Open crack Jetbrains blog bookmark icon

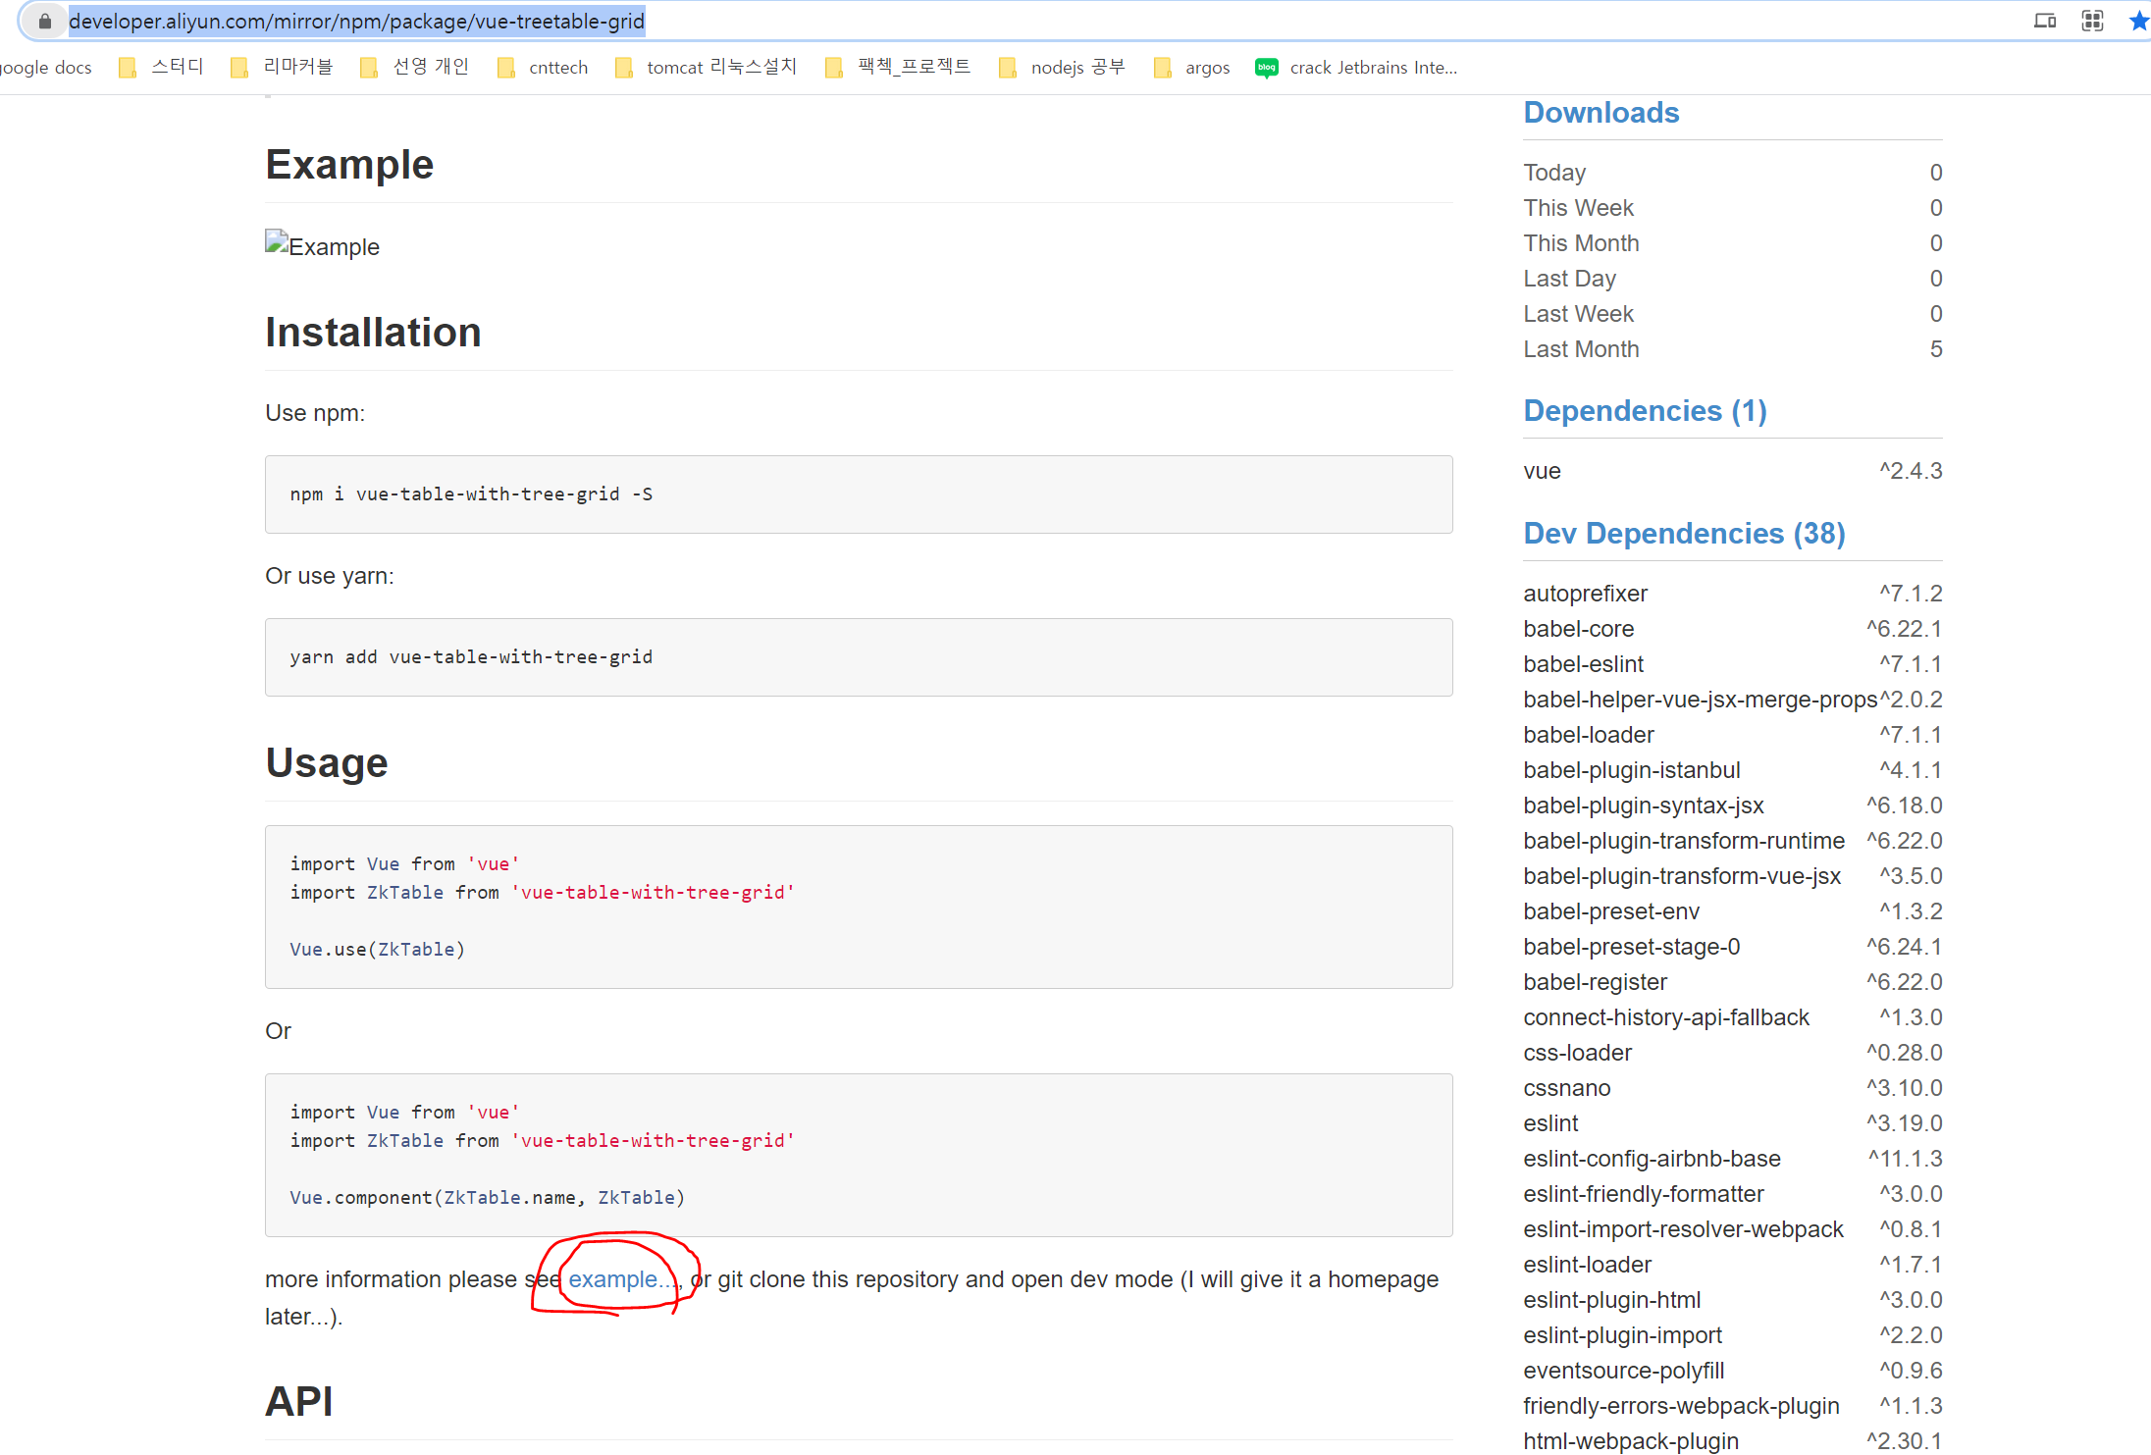pyautogui.click(x=1266, y=68)
